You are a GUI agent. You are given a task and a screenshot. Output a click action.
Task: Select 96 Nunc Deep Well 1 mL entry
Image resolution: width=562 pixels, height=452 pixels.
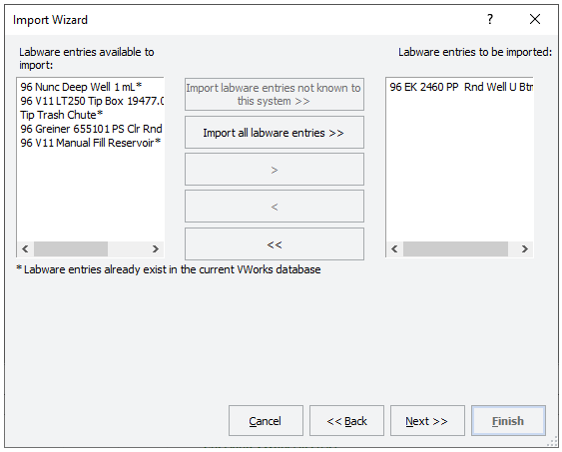point(81,87)
